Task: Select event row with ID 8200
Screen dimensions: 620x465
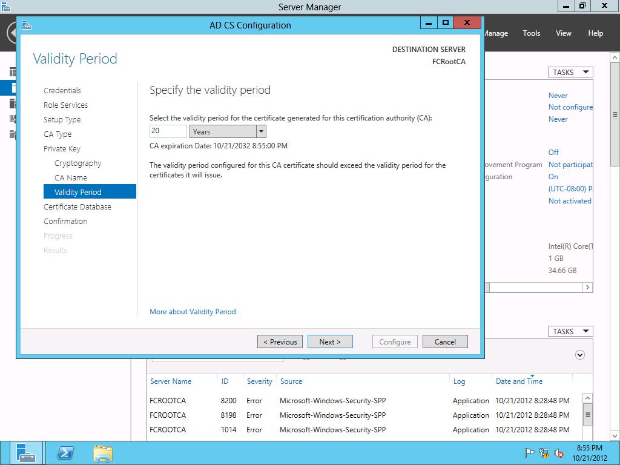Action: click(364, 401)
